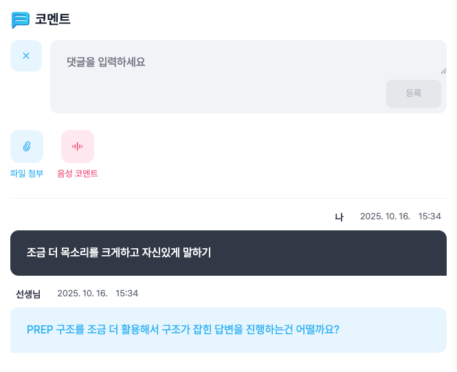
Task: Select the teacher's PREP 구조 comment
Action: [228, 330]
